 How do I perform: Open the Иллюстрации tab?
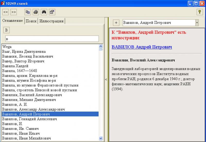[51, 21]
